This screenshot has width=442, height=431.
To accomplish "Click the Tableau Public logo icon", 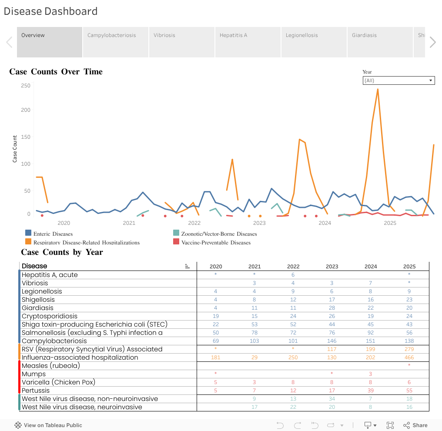I will 18,425.
